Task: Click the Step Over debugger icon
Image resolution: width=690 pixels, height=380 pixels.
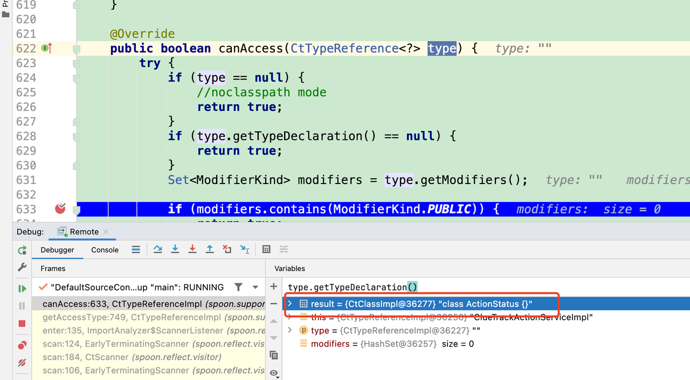Action: click(157, 249)
